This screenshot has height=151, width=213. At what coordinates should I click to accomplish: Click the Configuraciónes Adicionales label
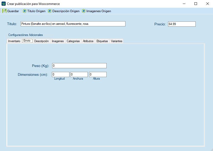coord(26,35)
